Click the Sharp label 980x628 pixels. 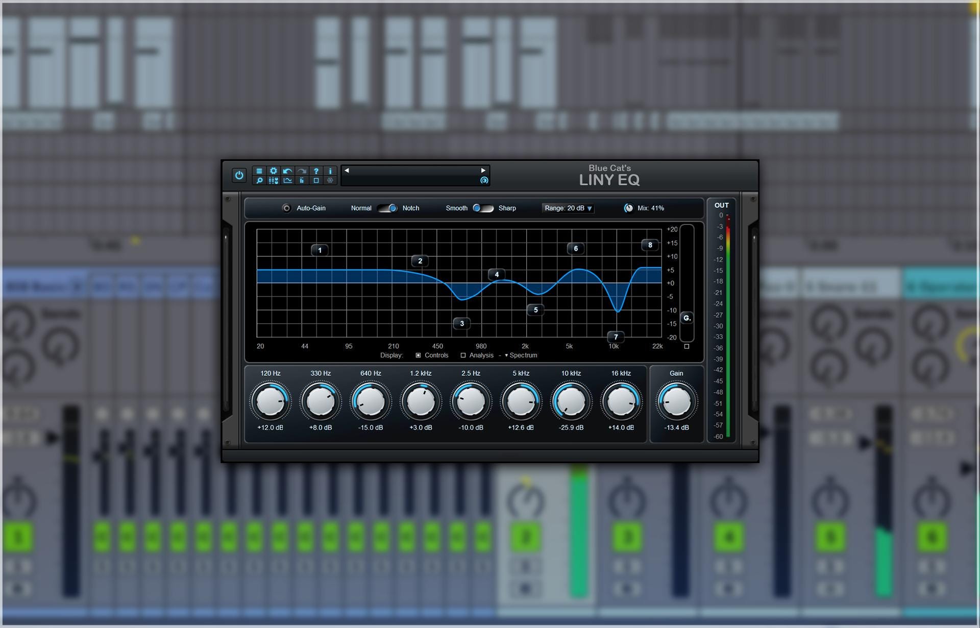(507, 208)
